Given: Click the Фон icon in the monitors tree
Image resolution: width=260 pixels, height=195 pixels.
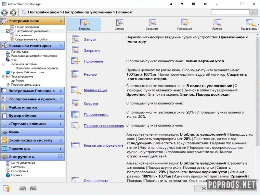Looking at the screenshot, I should click(8, 60).
